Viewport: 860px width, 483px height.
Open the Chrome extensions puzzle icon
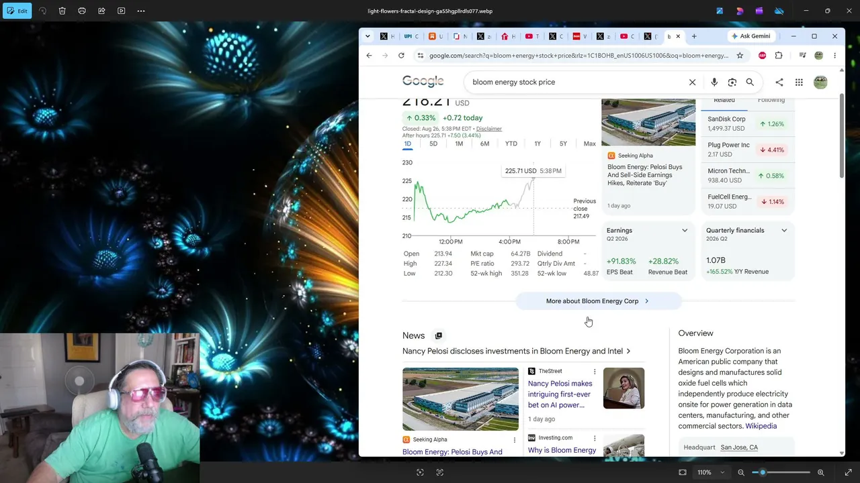coord(779,56)
